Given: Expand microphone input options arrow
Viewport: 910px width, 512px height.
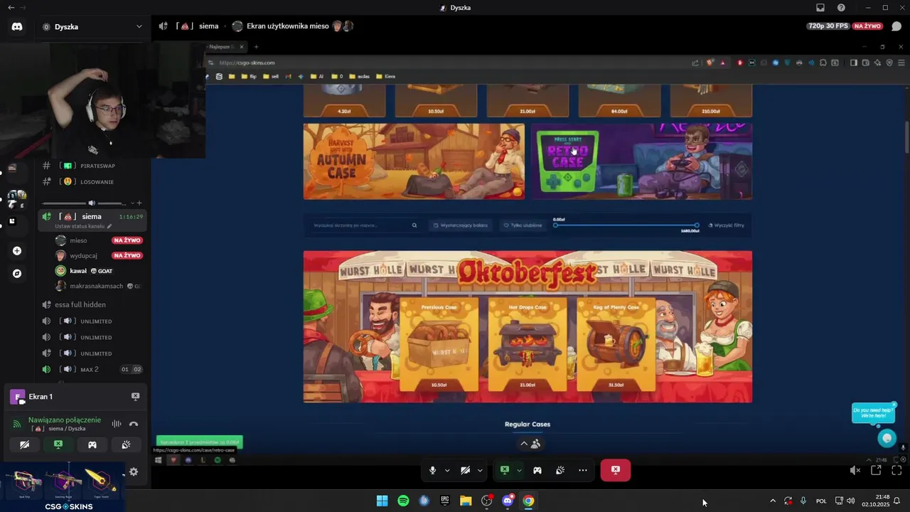Looking at the screenshot, I should coord(447,470).
